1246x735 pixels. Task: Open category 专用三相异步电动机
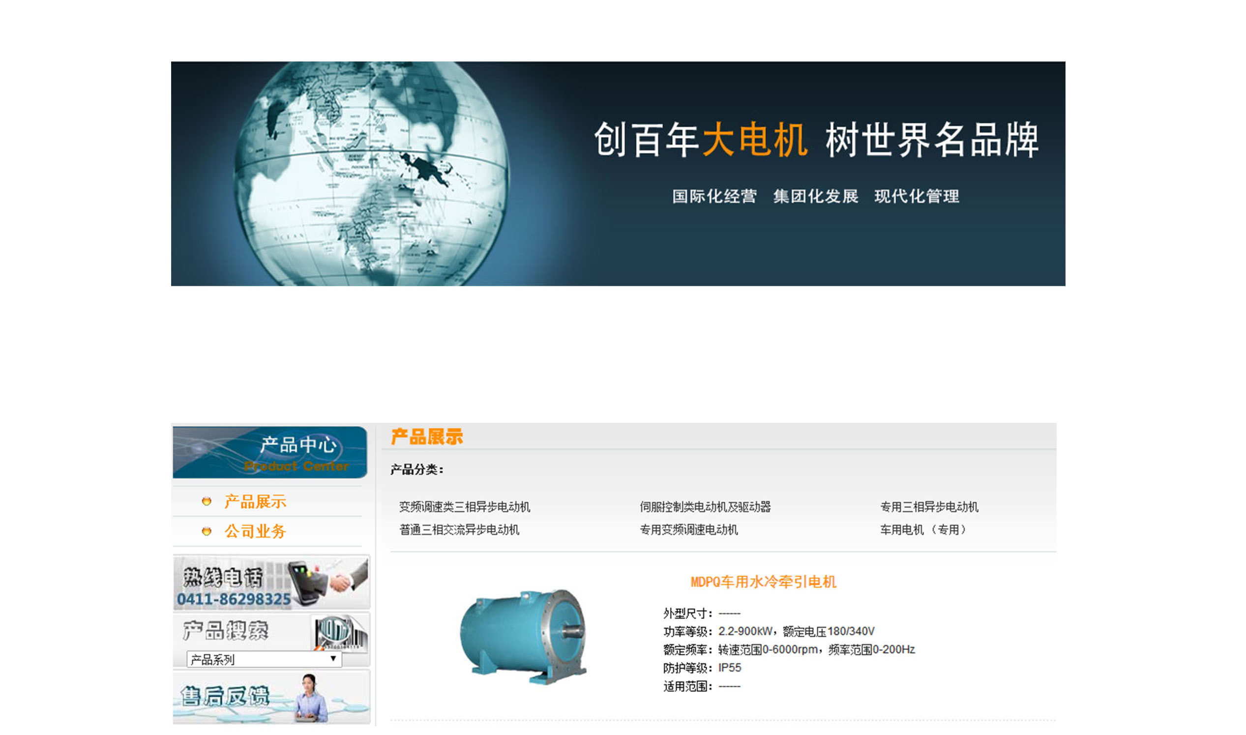[x=929, y=507]
